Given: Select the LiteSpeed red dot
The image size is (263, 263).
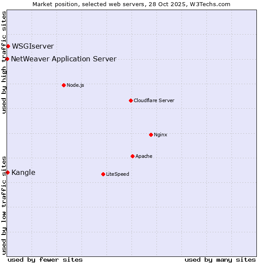Looking at the screenshot, I should pyautogui.click(x=103, y=174).
